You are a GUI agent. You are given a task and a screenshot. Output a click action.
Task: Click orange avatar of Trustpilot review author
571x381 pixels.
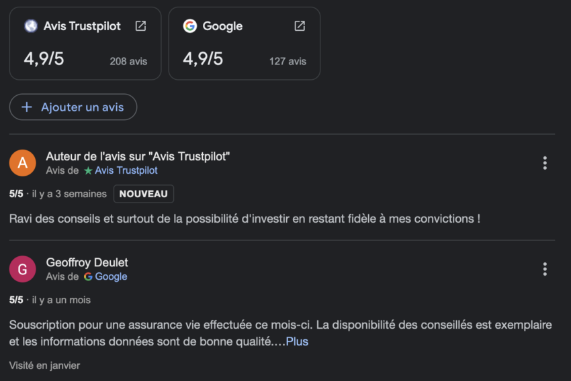pyautogui.click(x=23, y=163)
